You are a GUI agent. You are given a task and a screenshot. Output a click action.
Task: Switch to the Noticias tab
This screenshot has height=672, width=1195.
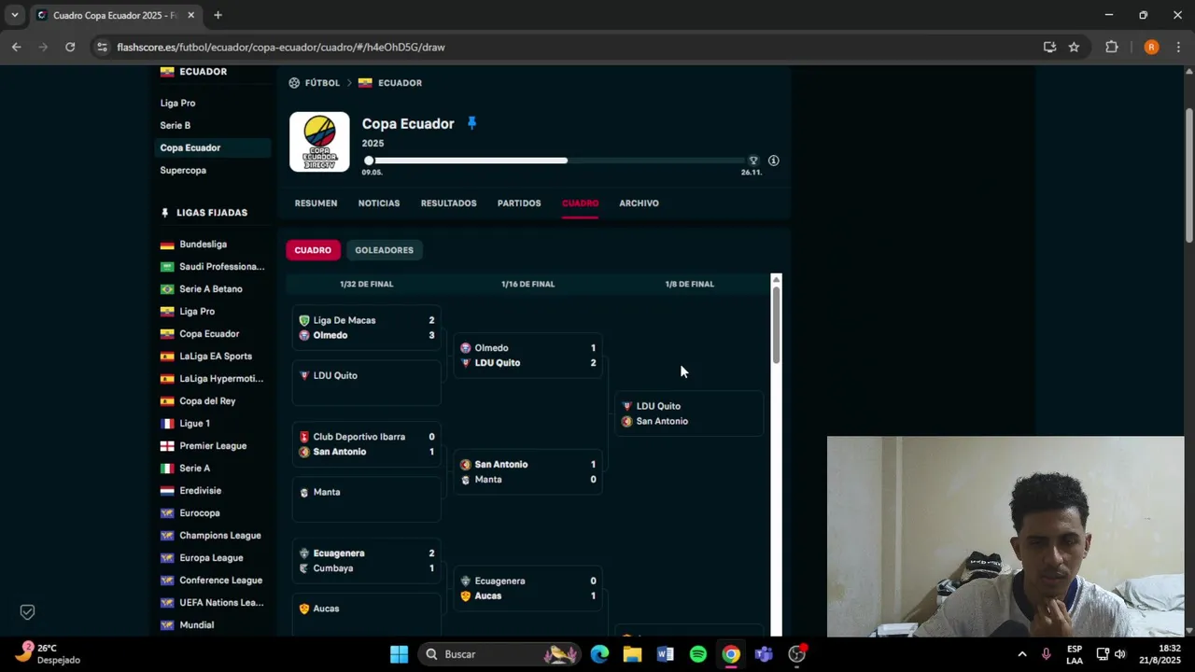379,203
